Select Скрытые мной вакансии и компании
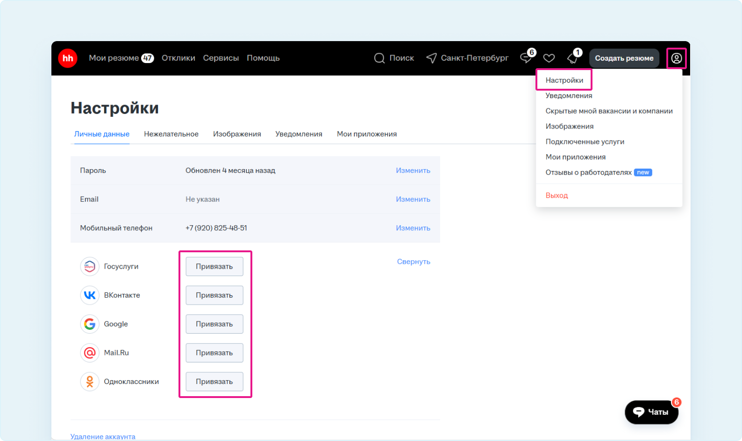 [609, 111]
